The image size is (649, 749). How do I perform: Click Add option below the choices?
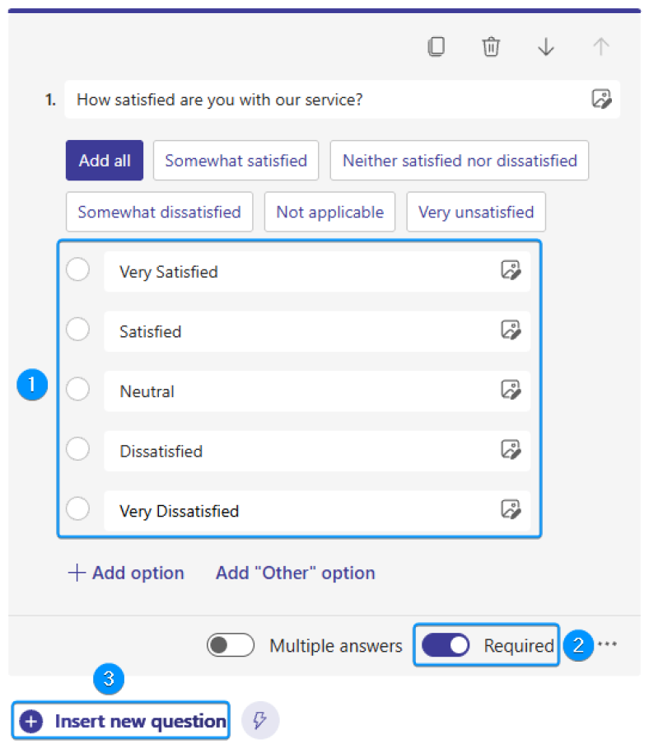click(x=125, y=573)
